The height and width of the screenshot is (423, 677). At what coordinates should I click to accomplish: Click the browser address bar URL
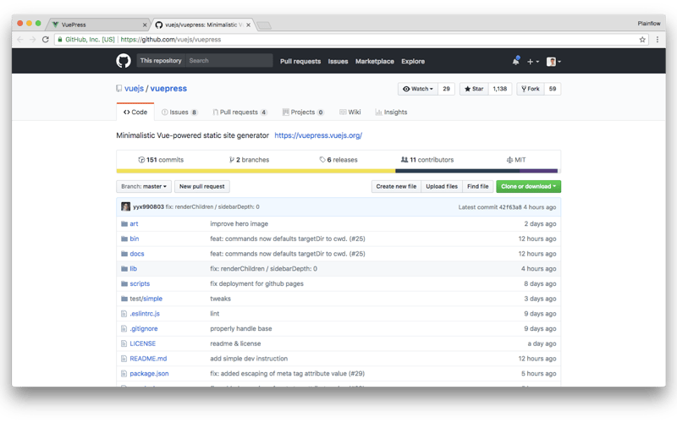[x=171, y=39]
